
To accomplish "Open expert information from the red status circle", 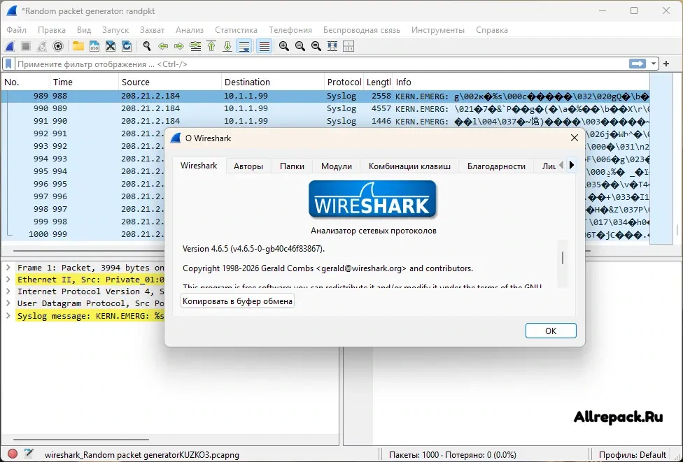I will 12,454.
